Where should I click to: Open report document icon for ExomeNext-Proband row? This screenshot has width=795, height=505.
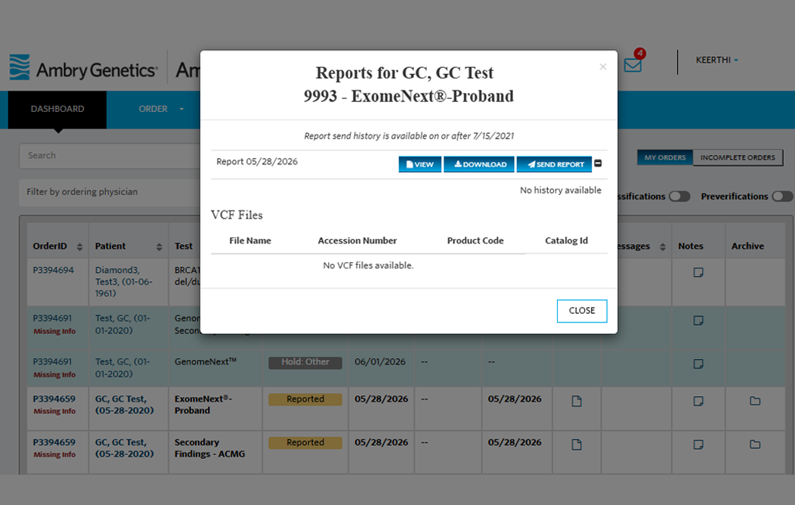(577, 401)
